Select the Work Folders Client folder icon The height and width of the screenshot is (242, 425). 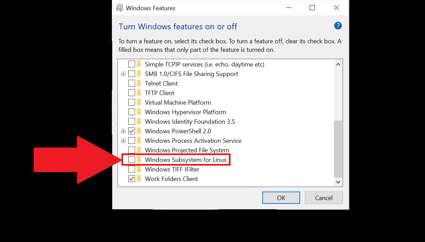pos(139,179)
